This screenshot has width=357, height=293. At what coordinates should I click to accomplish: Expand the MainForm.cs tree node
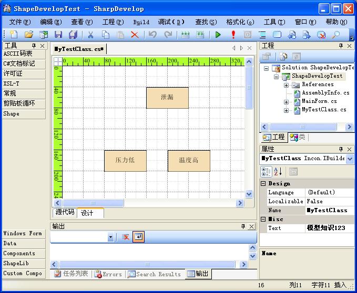[x=286, y=102]
